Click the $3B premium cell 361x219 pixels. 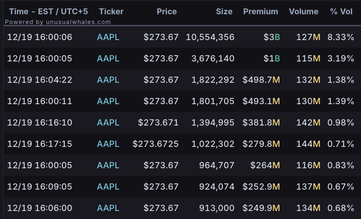pos(272,37)
